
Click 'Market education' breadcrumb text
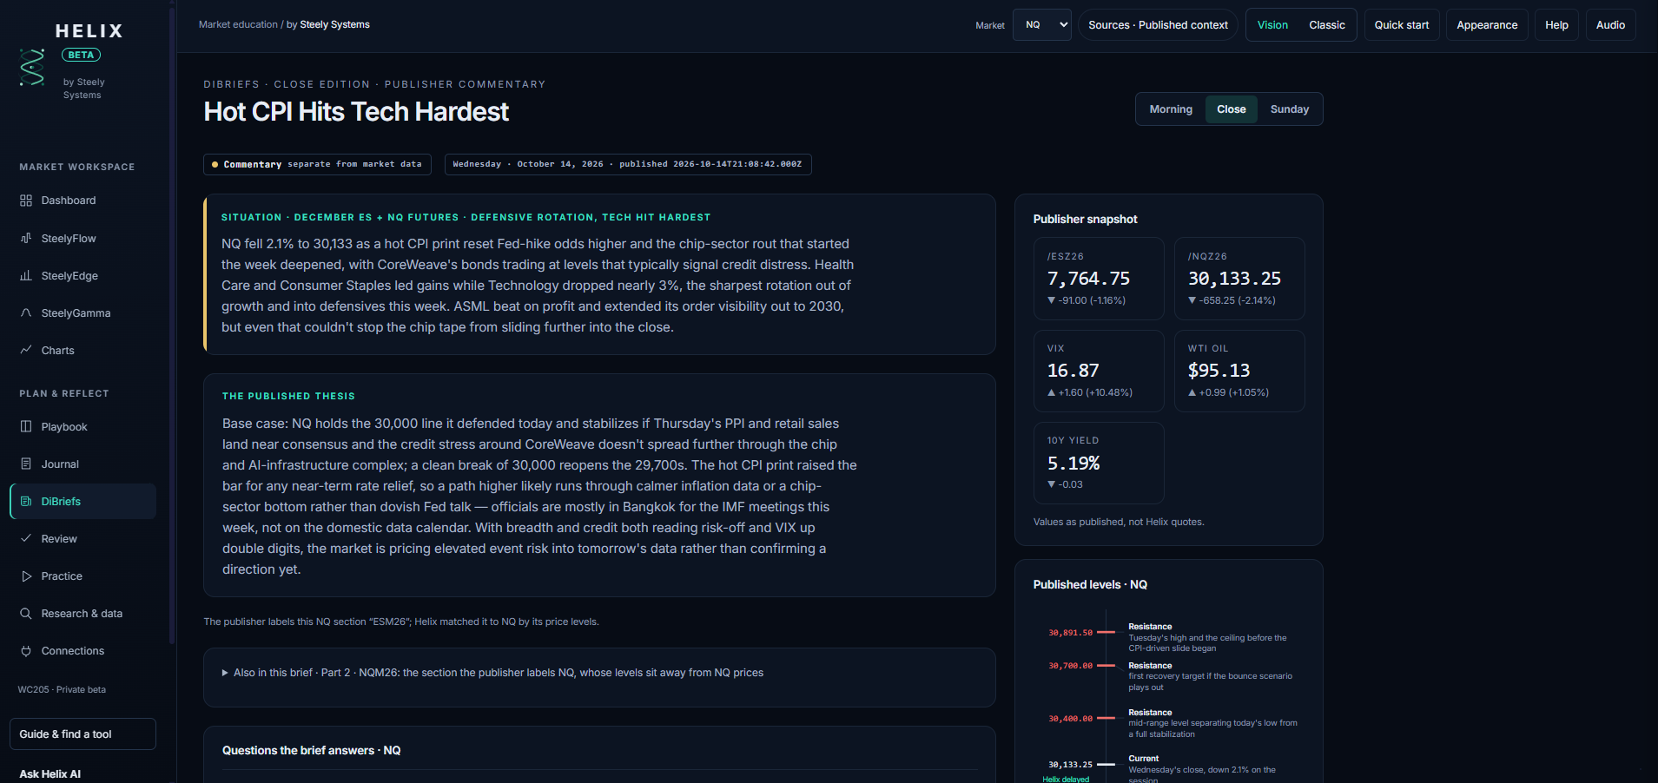tap(238, 24)
